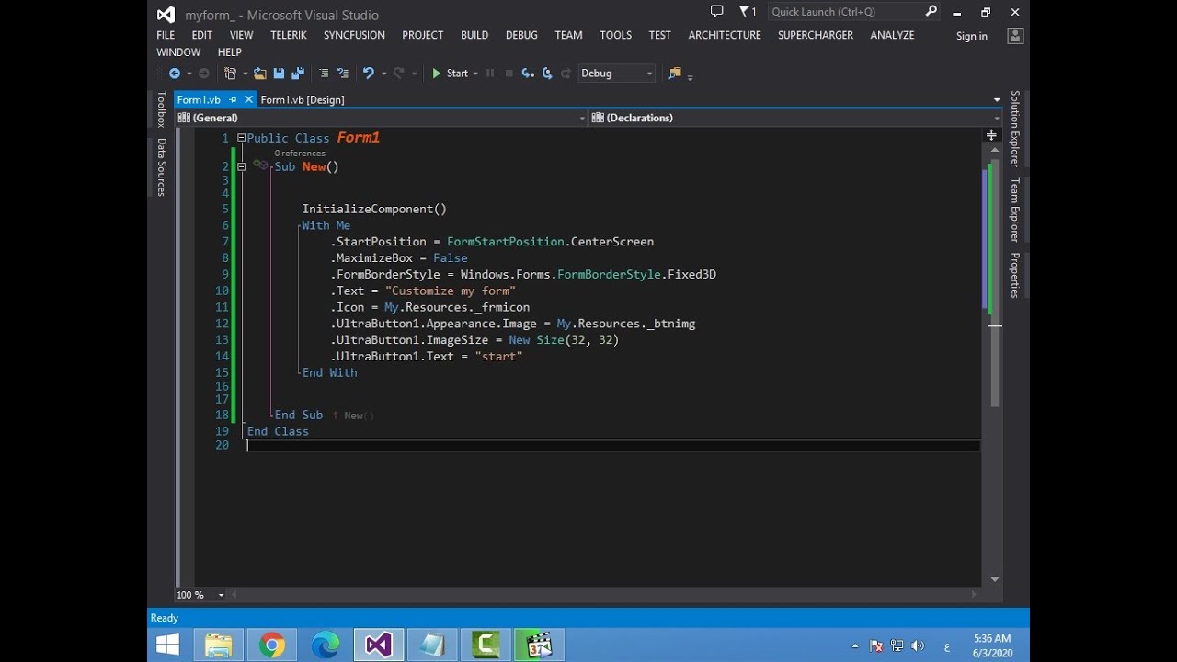Click the Navigate Backward arrow icon
Screen dimensions: 1177x662
[175, 74]
